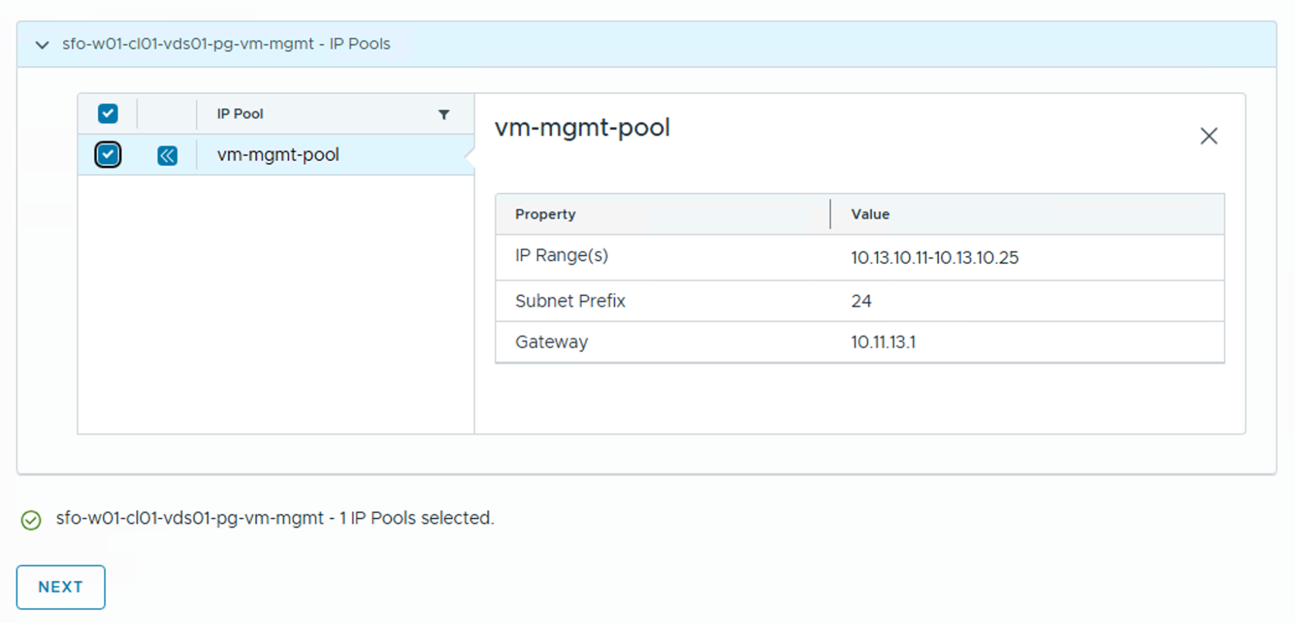
Task: Select the 10.13.10.11-10.13.10.25 range value
Action: [934, 258]
